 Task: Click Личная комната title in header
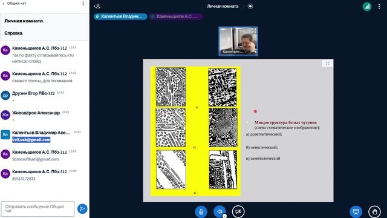tap(223, 6)
